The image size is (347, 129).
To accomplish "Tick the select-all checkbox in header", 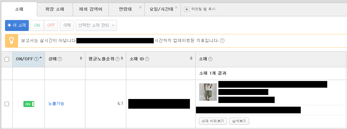I will pos(7,59).
